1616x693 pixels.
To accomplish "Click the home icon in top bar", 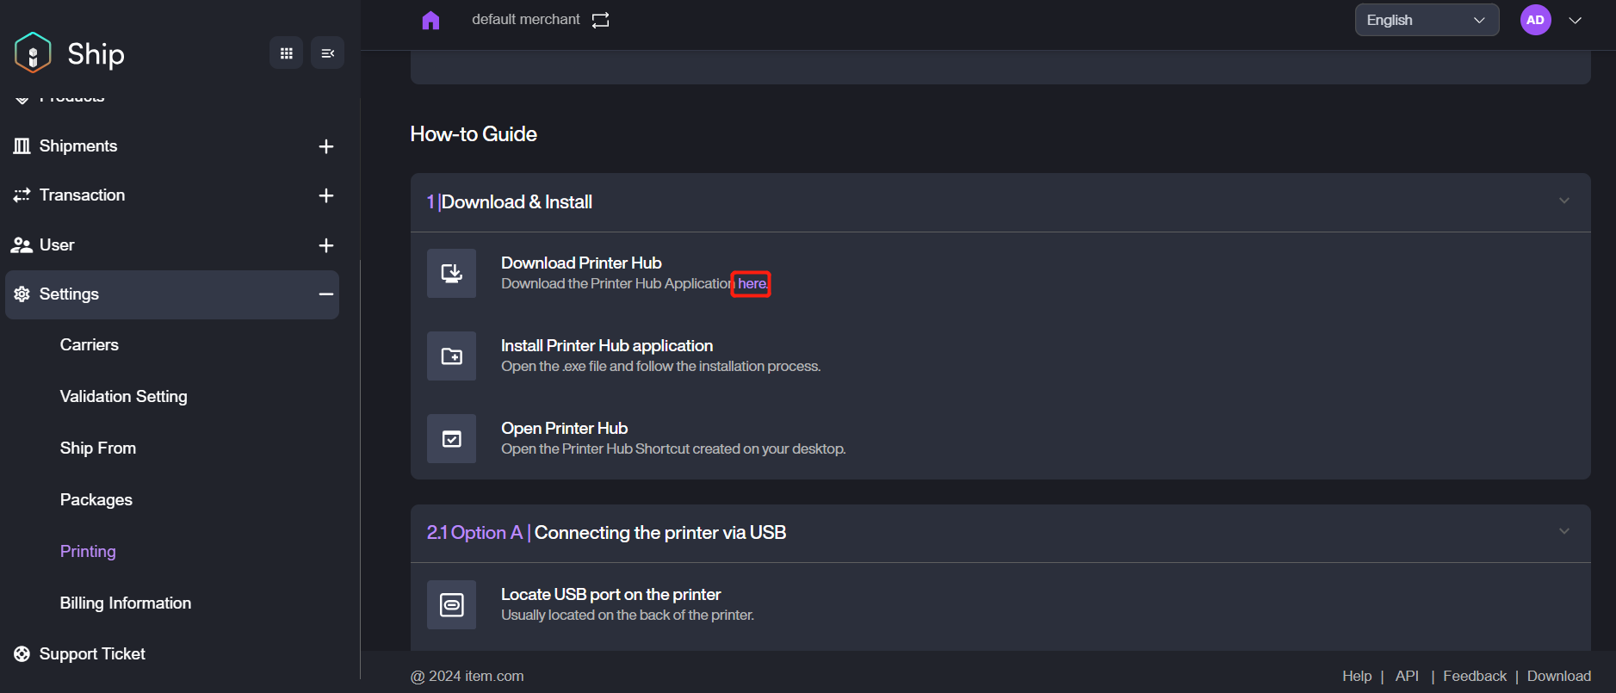I will (430, 20).
